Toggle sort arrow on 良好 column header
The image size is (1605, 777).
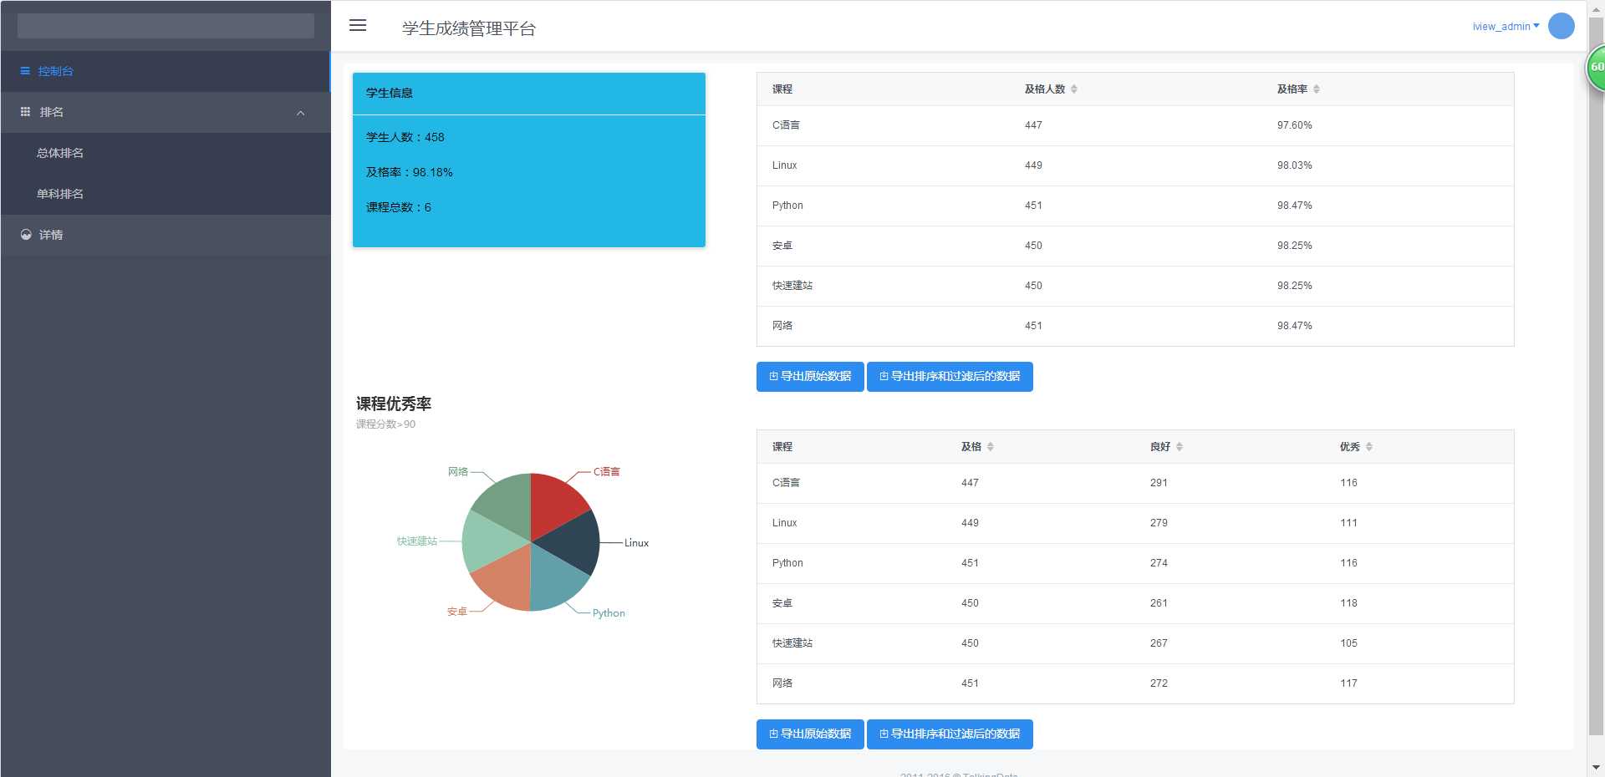tap(1180, 446)
